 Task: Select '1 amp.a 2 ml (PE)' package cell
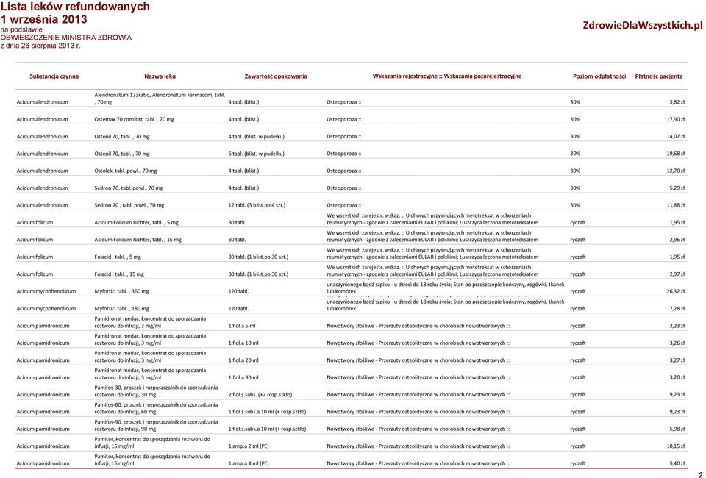[249, 446]
